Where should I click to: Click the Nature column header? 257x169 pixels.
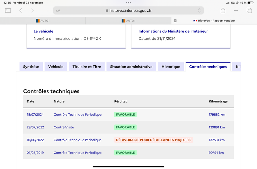point(59,101)
